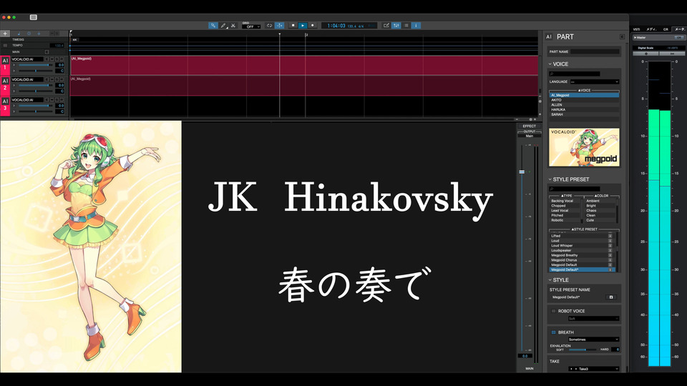The width and height of the screenshot is (687, 386).
Task: Select the AI_Megpoid part on track 2
Action: pyautogui.click(x=304, y=85)
